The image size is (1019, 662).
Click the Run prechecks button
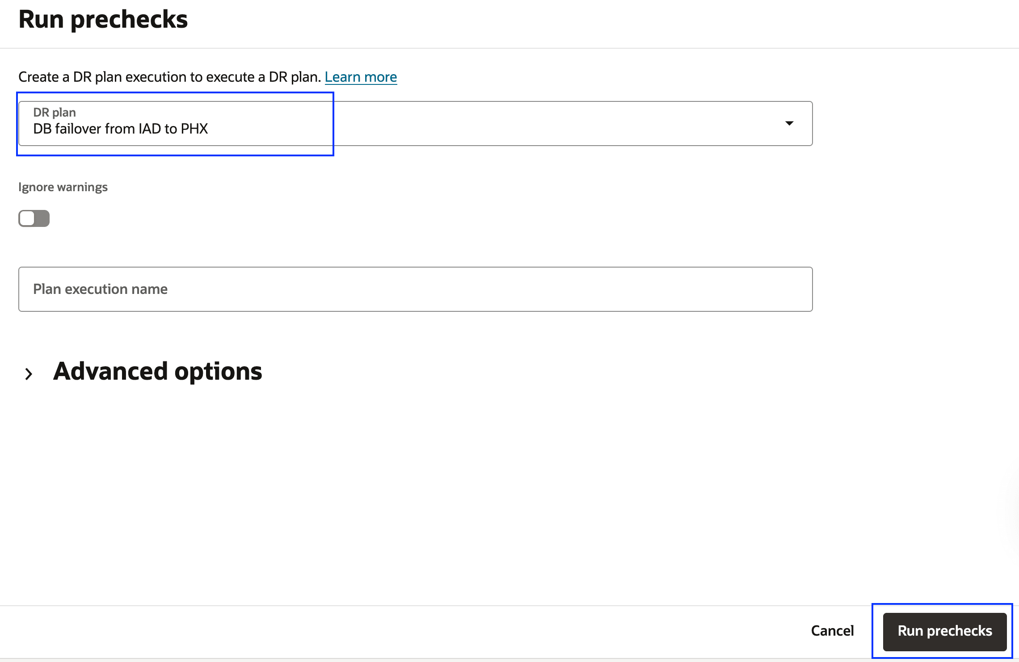[944, 631]
